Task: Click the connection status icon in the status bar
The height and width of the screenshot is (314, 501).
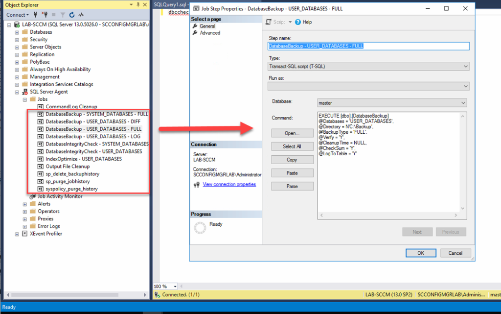Action: [157, 294]
